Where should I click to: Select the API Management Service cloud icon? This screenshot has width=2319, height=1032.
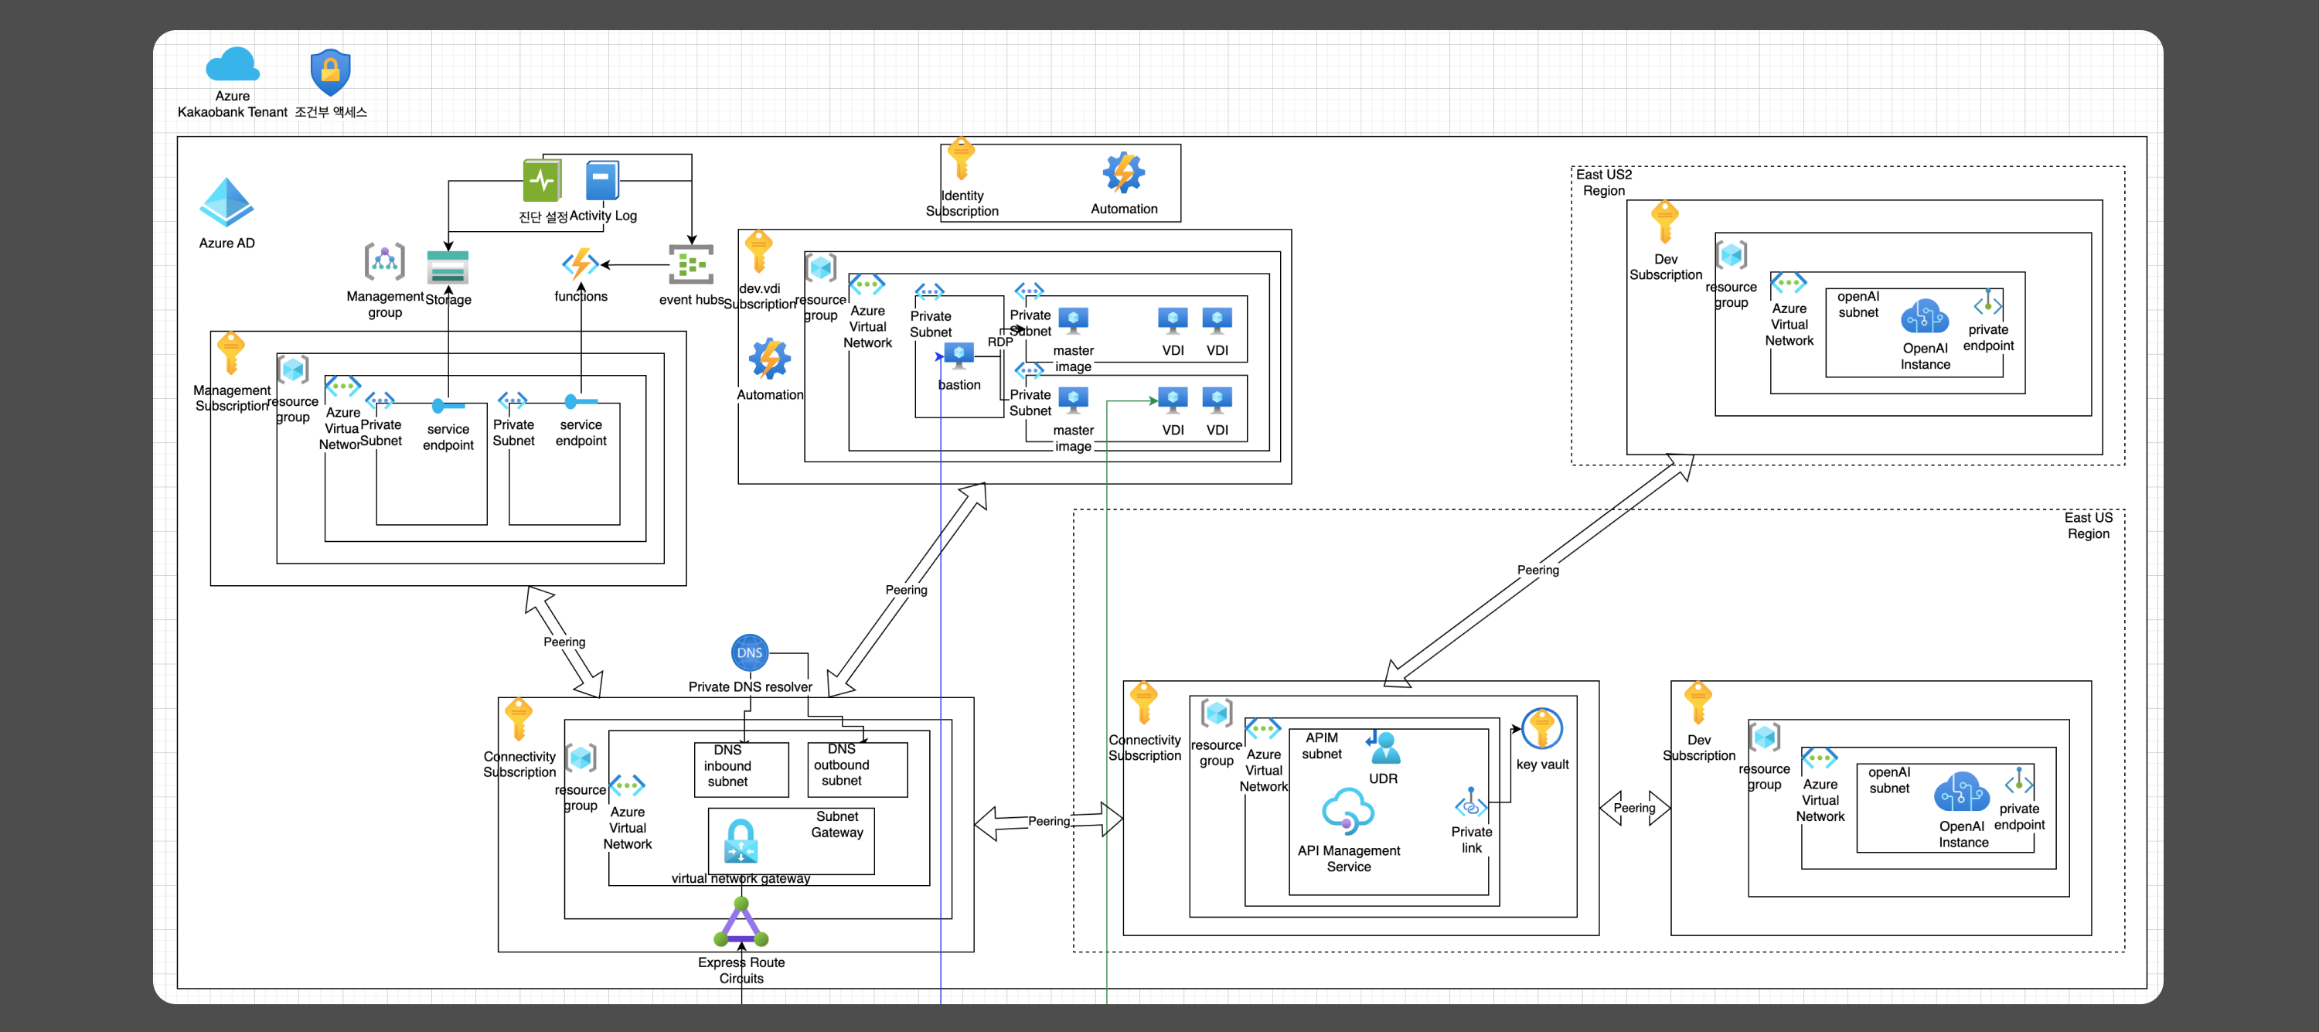coord(1347,812)
